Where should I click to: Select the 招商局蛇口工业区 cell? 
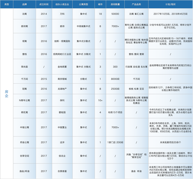[64, 55]
